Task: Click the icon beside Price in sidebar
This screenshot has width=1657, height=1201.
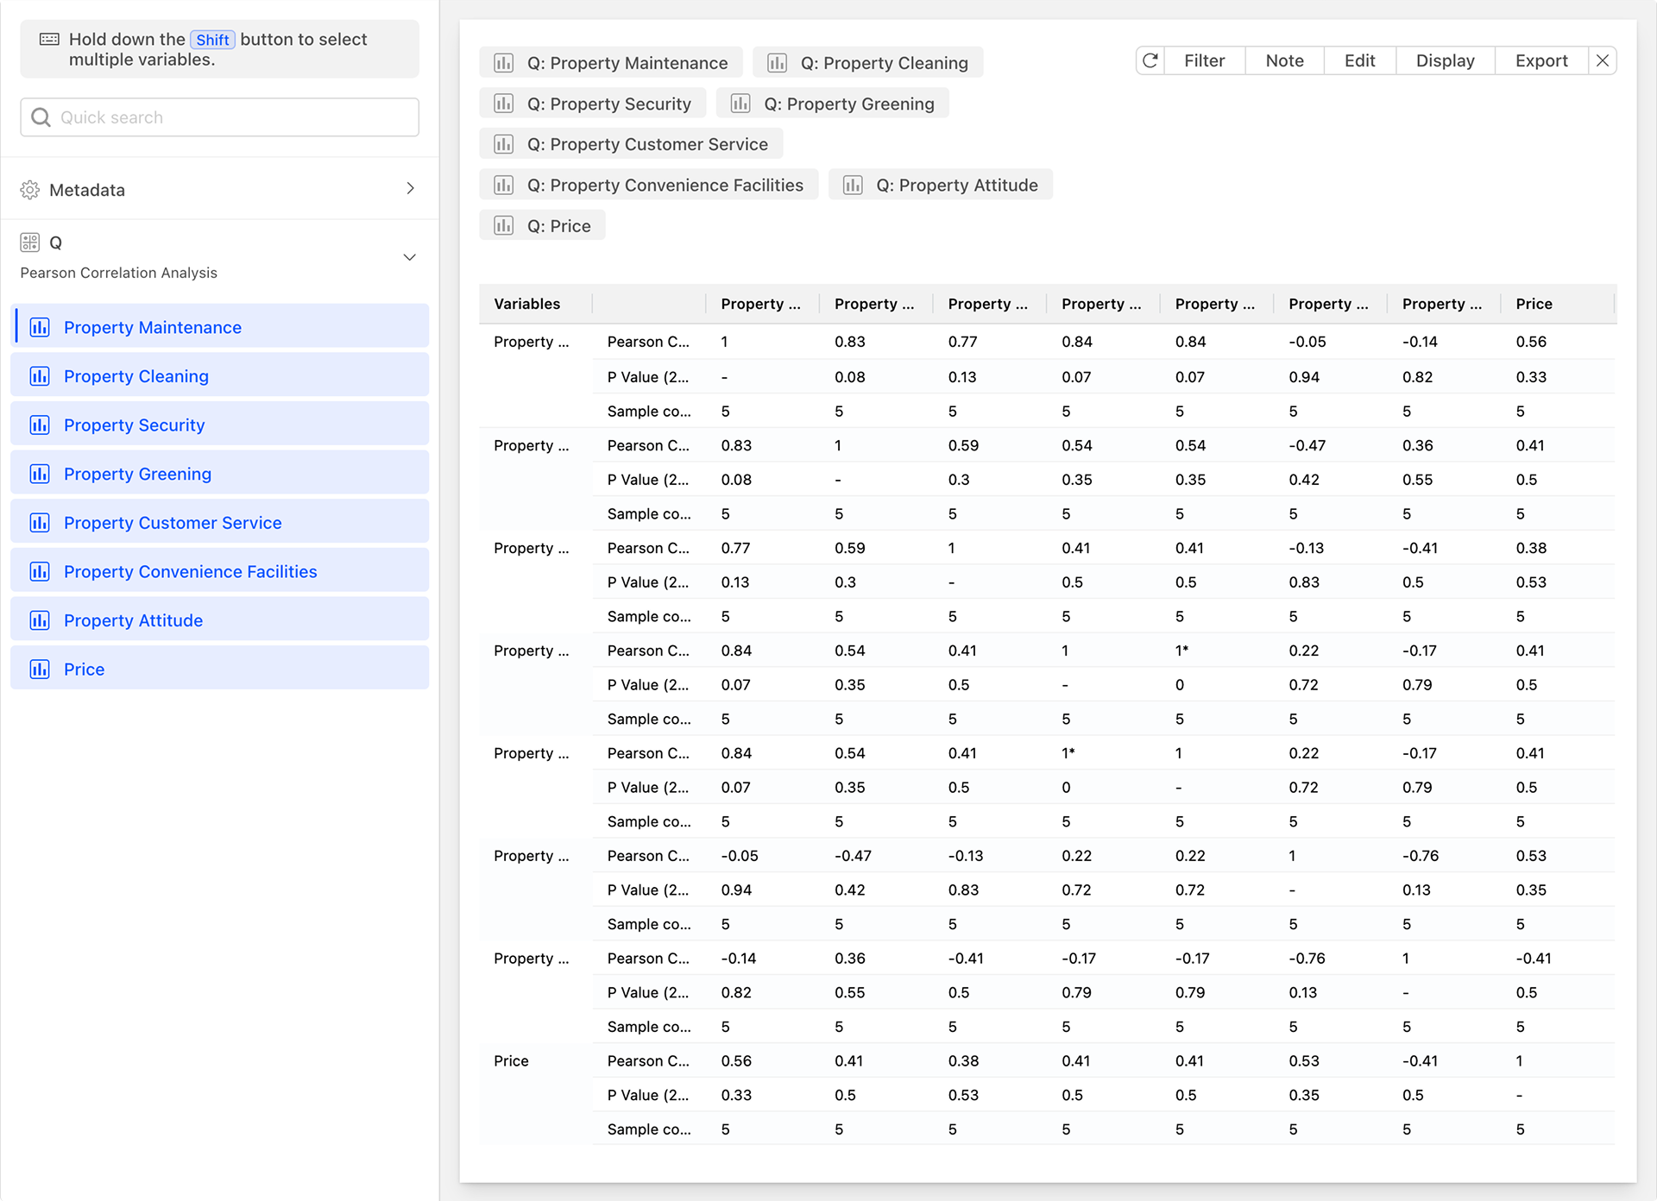Action: coord(40,670)
